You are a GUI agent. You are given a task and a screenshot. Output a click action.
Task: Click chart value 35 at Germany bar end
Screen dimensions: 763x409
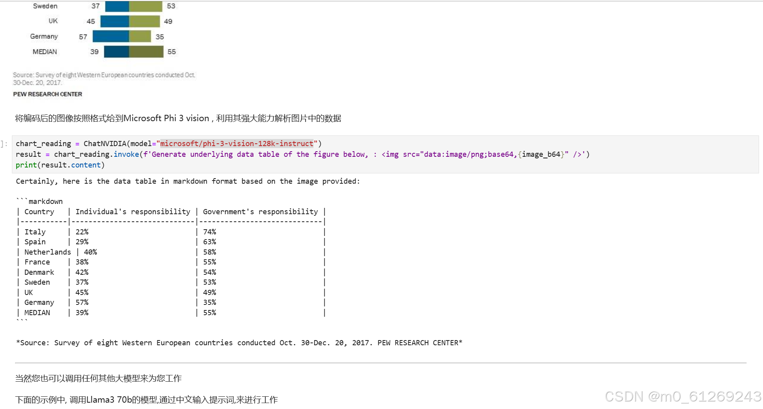coord(160,37)
